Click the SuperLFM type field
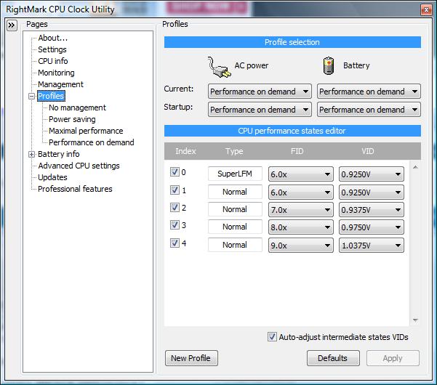Image resolution: width=437 pixels, height=385 pixels. (235, 174)
